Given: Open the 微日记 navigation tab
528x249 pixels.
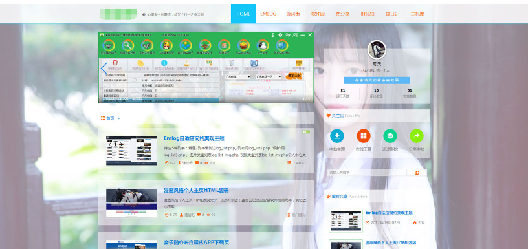Looking at the screenshot, I should tap(393, 14).
